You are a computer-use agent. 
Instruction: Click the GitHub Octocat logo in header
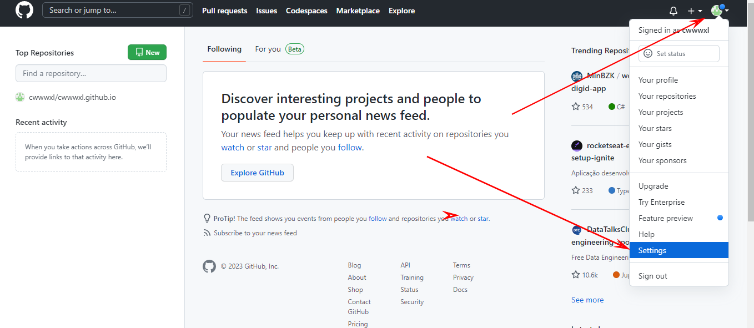[24, 11]
